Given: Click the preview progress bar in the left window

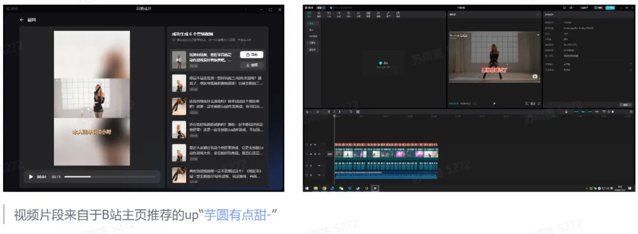Looking at the screenshot, I should (110, 177).
